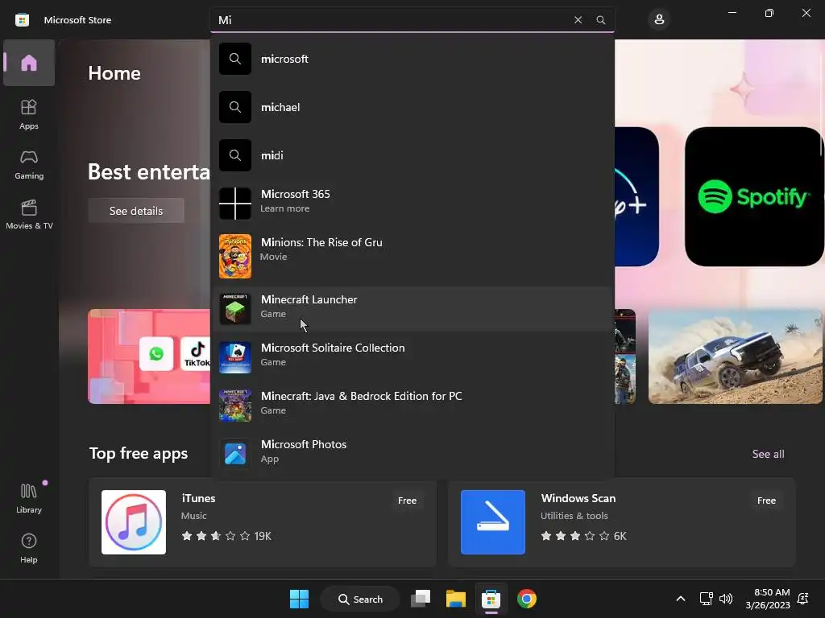Open the Windows Start menu
Image resolution: width=825 pixels, height=618 pixels.
coord(300,599)
